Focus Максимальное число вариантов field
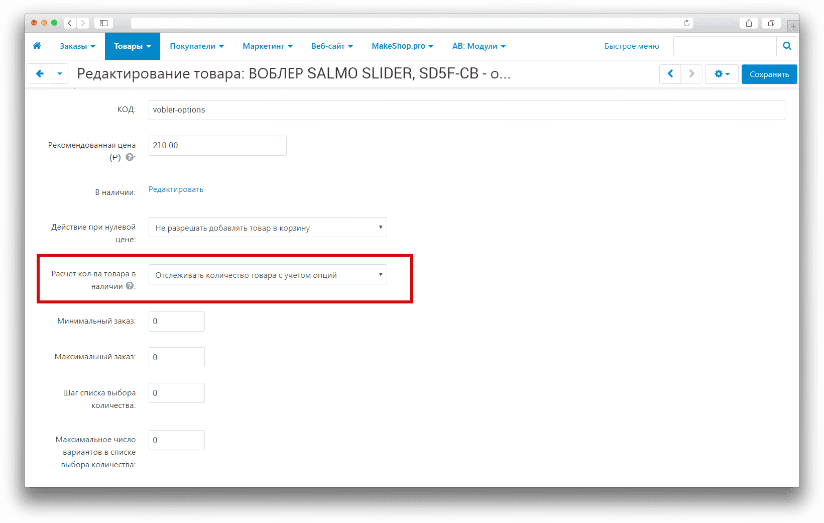Viewport: 824px width, 523px height. [177, 440]
